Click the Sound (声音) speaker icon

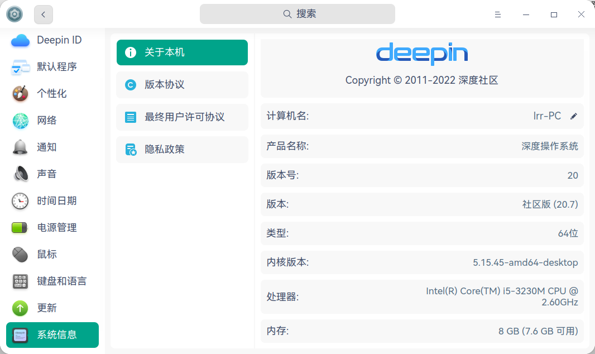(x=21, y=174)
